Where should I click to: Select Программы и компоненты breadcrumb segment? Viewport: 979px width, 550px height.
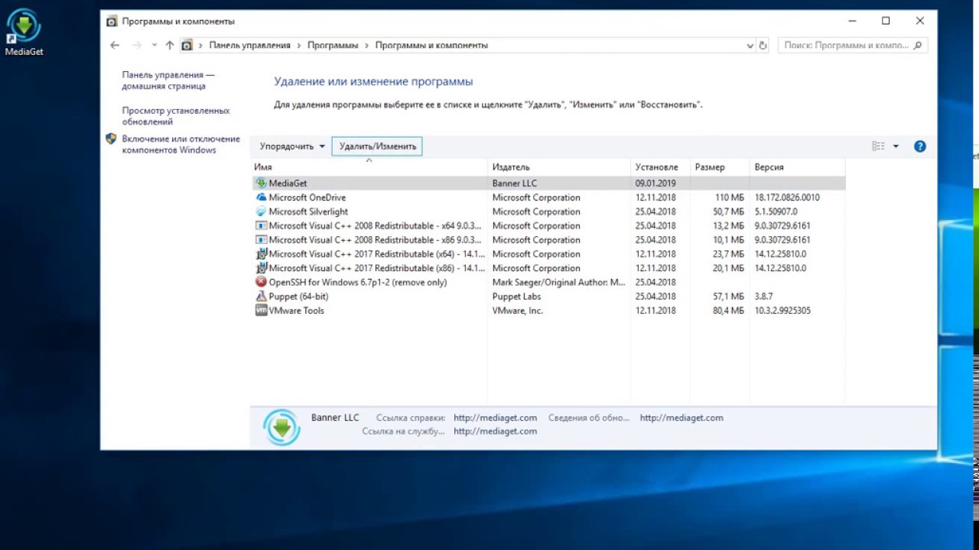click(431, 45)
